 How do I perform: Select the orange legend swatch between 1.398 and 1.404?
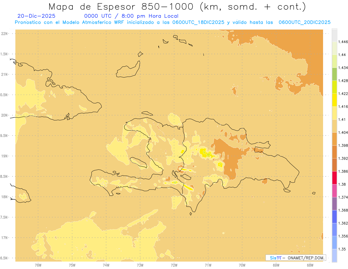tap(334, 139)
